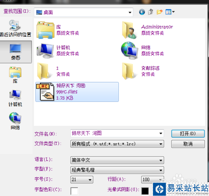Click the 文献综述 folder name text
Image resolution: width=209 pixels, height=196 pixels.
coord(150,68)
